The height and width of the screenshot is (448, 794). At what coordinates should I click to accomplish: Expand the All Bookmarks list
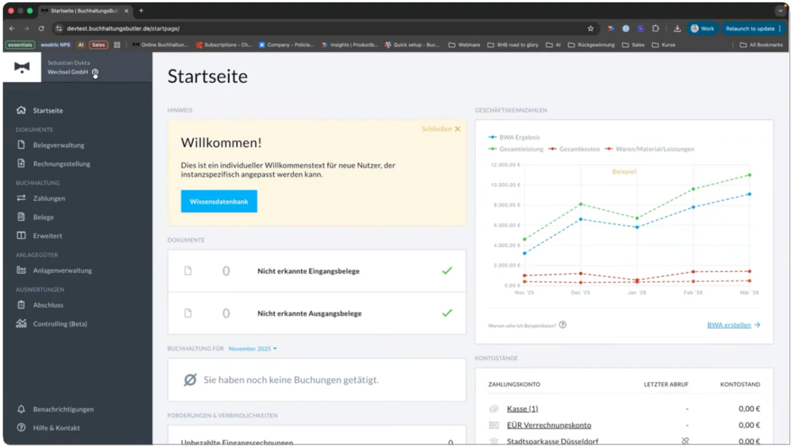763,45
